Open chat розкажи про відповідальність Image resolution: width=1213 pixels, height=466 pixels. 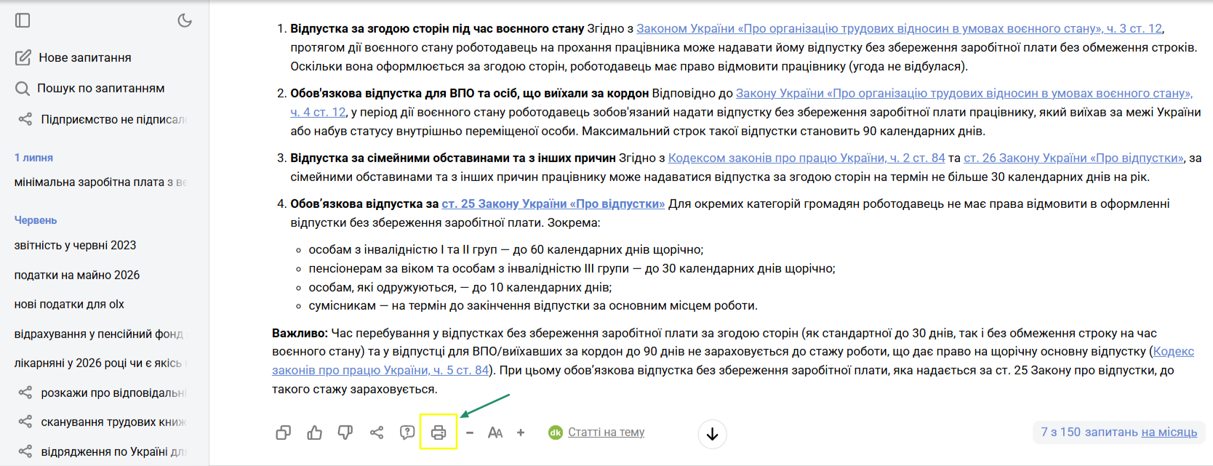pos(113,393)
